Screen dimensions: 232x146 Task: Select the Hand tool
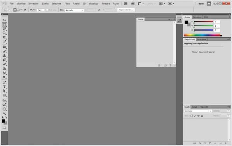coord(4,109)
